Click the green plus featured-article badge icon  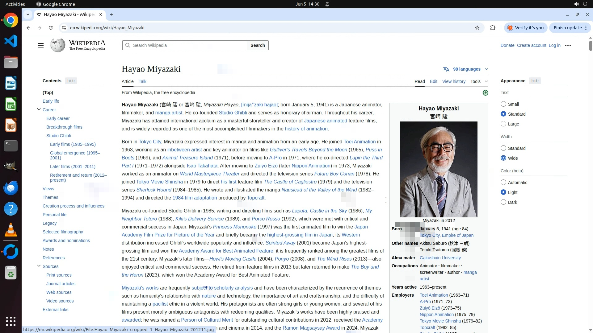point(485,93)
